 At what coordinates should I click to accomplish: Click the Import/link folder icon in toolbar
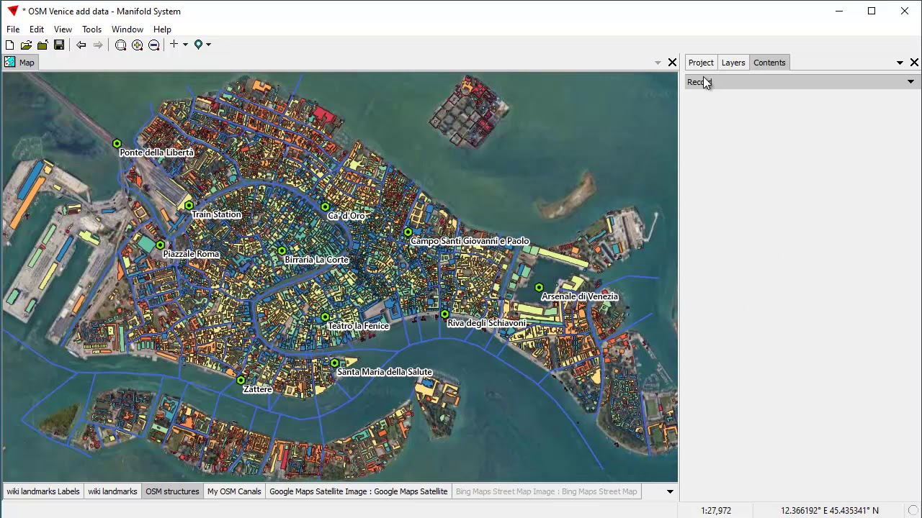(42, 45)
